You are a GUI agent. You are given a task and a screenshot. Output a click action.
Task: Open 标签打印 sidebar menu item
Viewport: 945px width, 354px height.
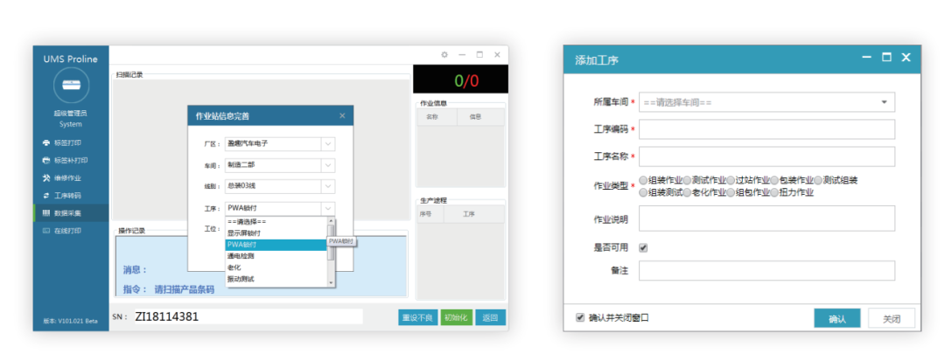(x=71, y=143)
